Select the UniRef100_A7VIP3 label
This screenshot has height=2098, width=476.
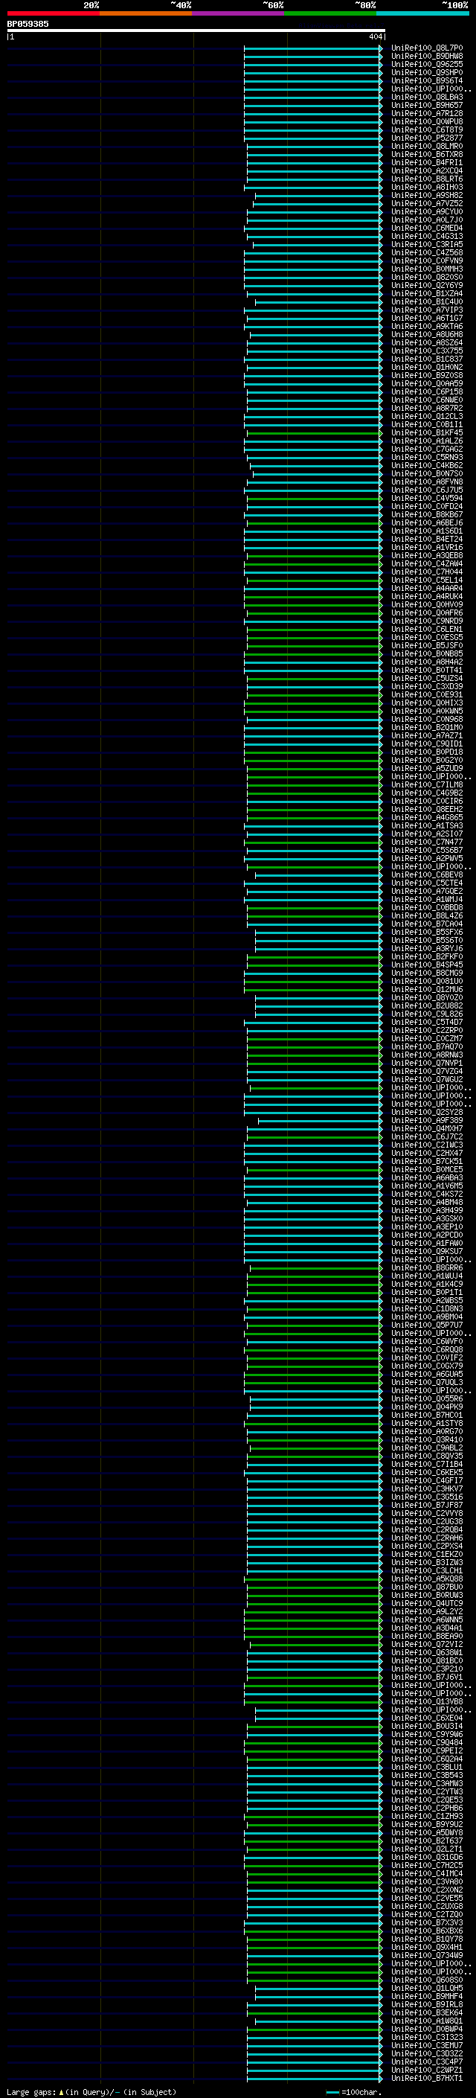[x=426, y=310]
